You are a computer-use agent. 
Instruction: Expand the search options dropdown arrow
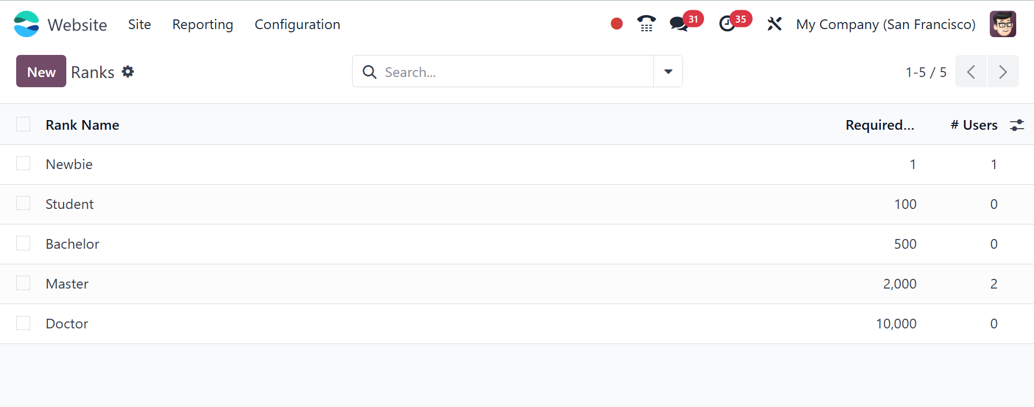pos(668,71)
